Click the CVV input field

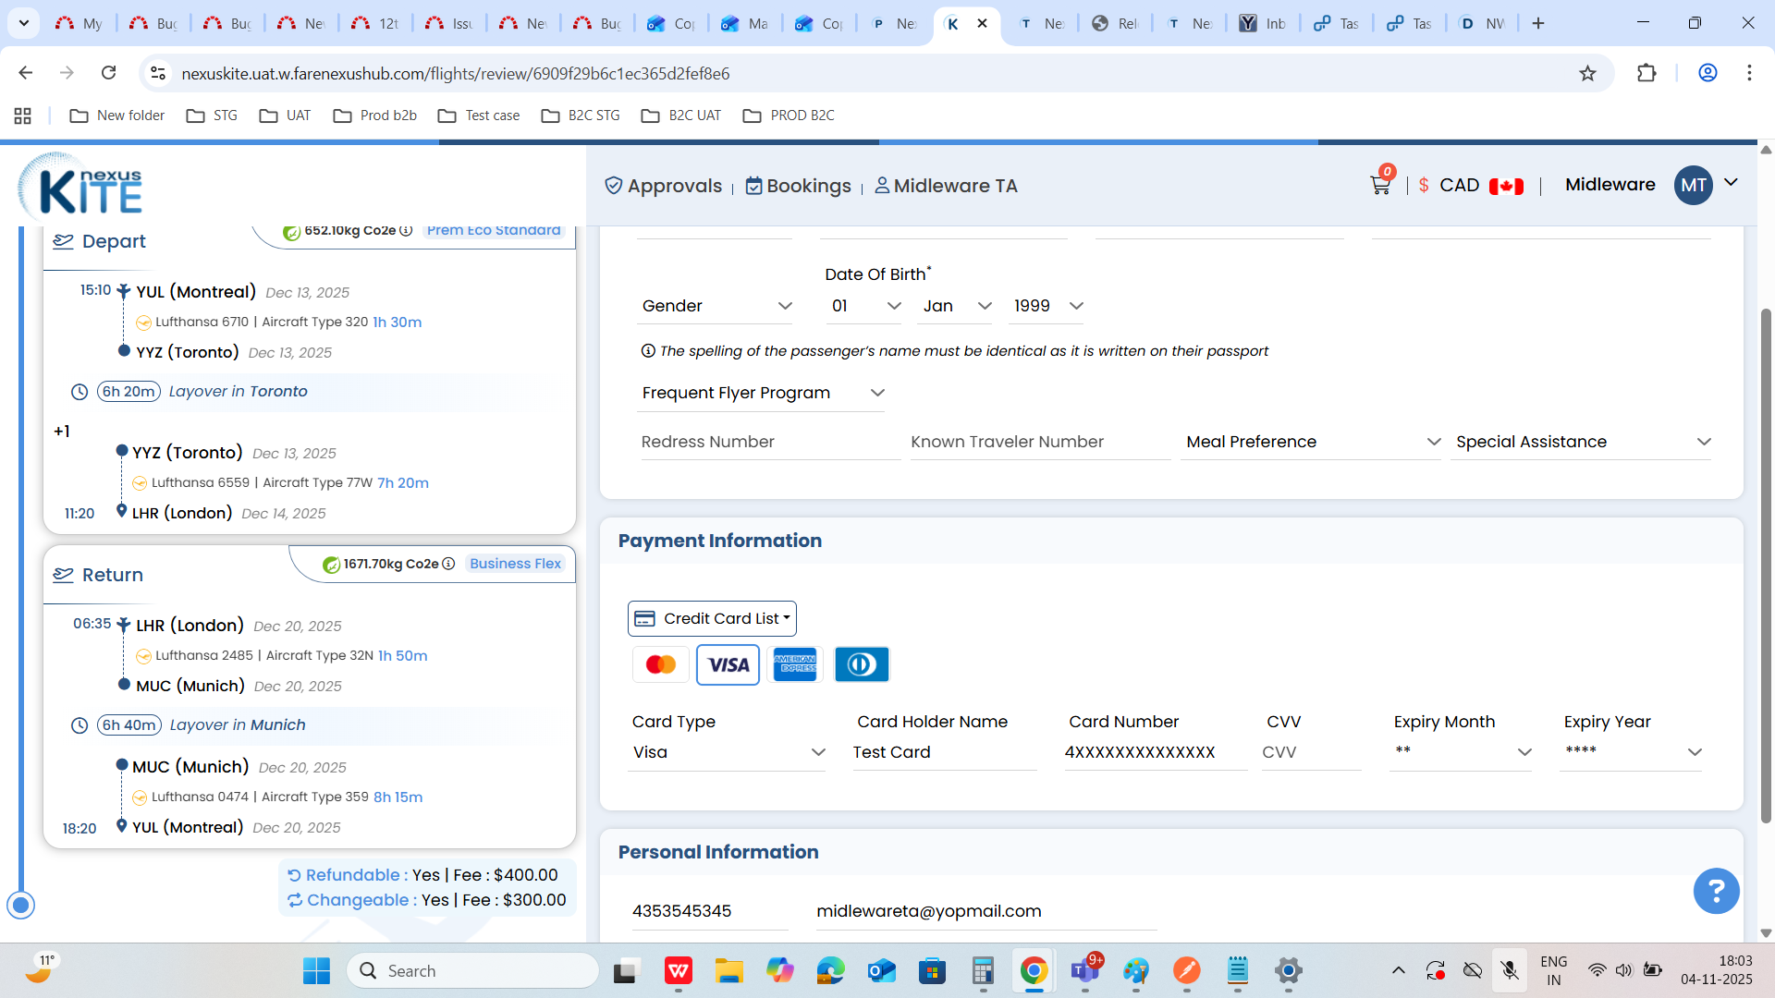tap(1310, 752)
